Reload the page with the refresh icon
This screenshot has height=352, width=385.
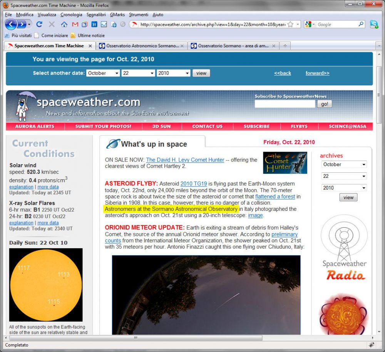coord(39,25)
